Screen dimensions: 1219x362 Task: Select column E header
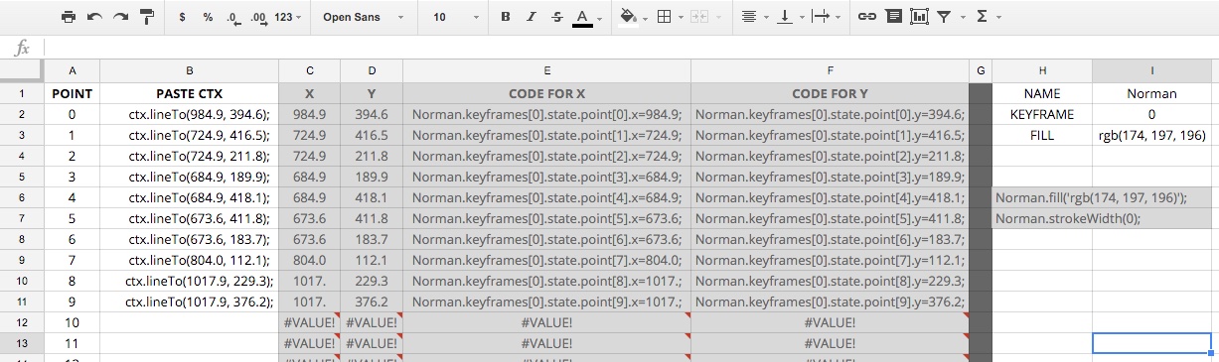546,70
